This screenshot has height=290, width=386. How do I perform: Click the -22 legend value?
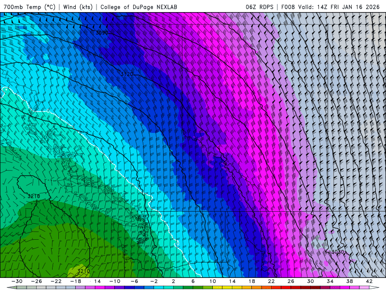tap(56, 281)
